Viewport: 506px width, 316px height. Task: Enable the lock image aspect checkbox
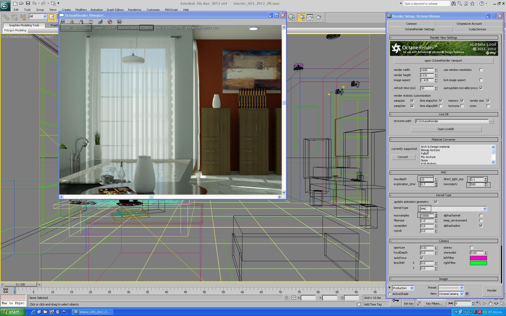481,80
